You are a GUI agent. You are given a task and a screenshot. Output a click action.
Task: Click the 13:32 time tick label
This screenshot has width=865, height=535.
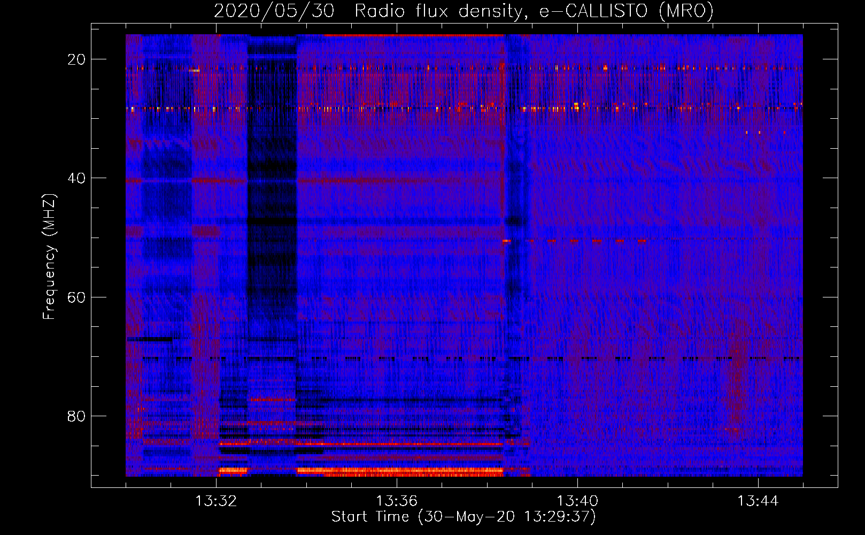(x=216, y=501)
